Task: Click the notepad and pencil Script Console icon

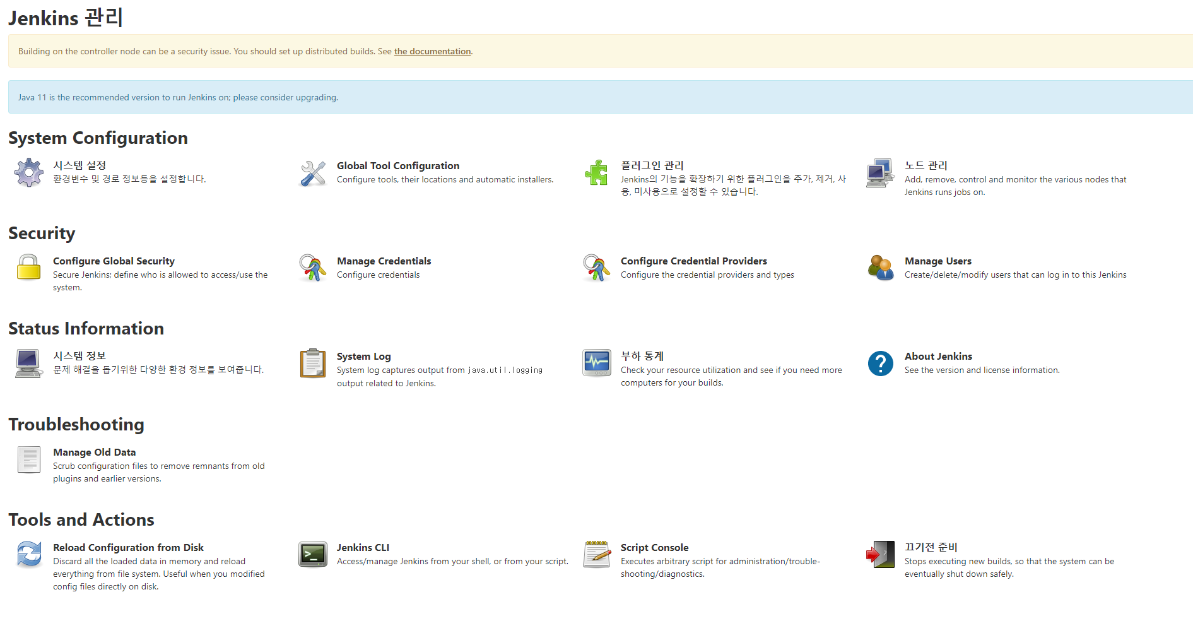Action: point(597,555)
